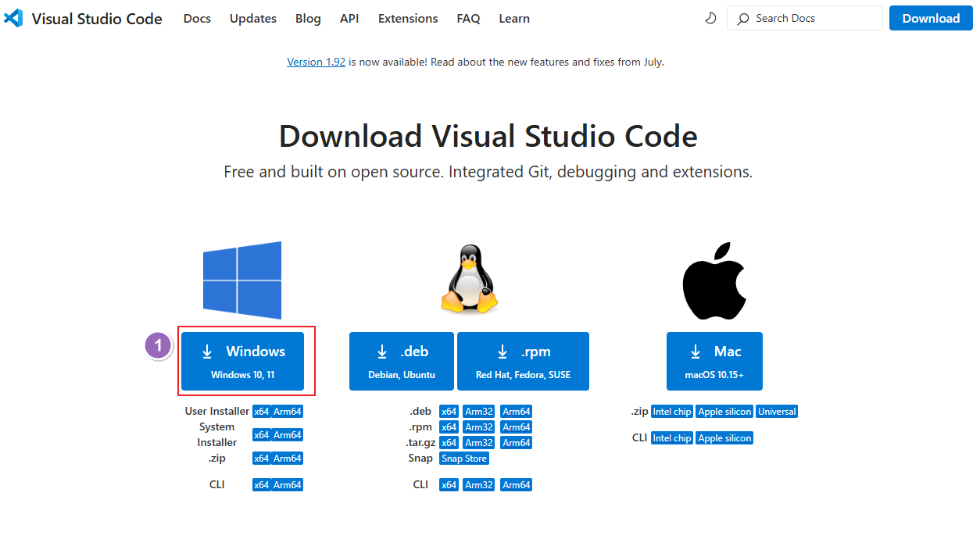The width and height of the screenshot is (980, 539).
Task: Select Arm32 for Linux .deb row
Action: 478,412
